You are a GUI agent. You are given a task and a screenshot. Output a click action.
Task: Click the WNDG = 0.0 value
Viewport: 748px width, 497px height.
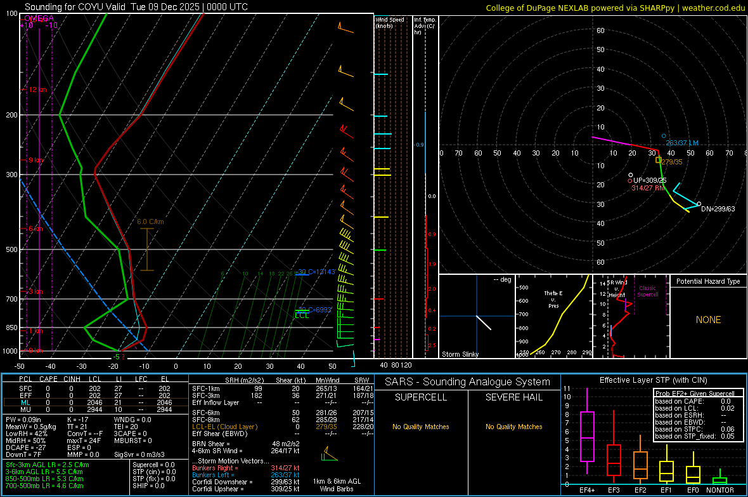pos(132,420)
